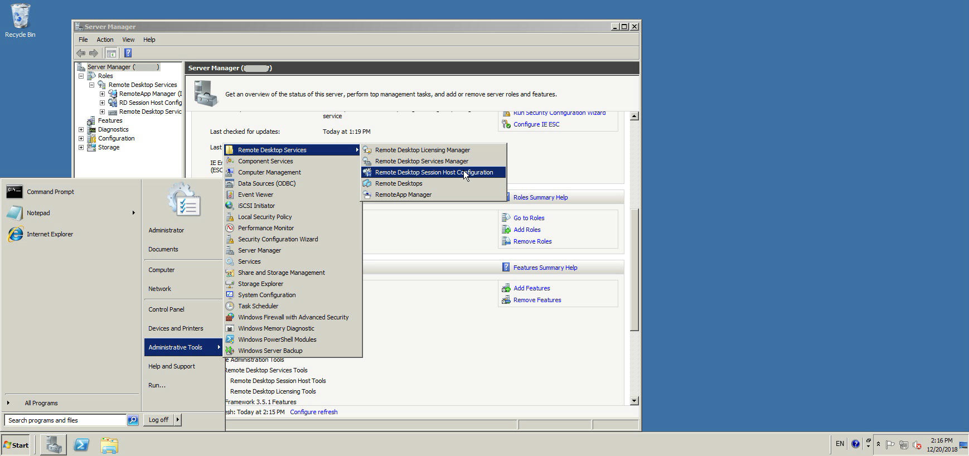
Task: Click the Notepad icon in Start menu
Action: [14, 213]
